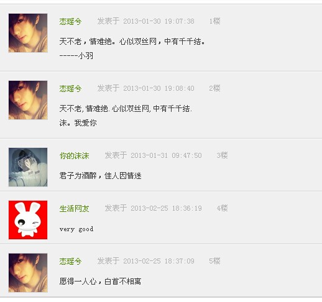The height and width of the screenshot is (302, 322).
Task: Click the 5楼 floor label
Action: 214,261
